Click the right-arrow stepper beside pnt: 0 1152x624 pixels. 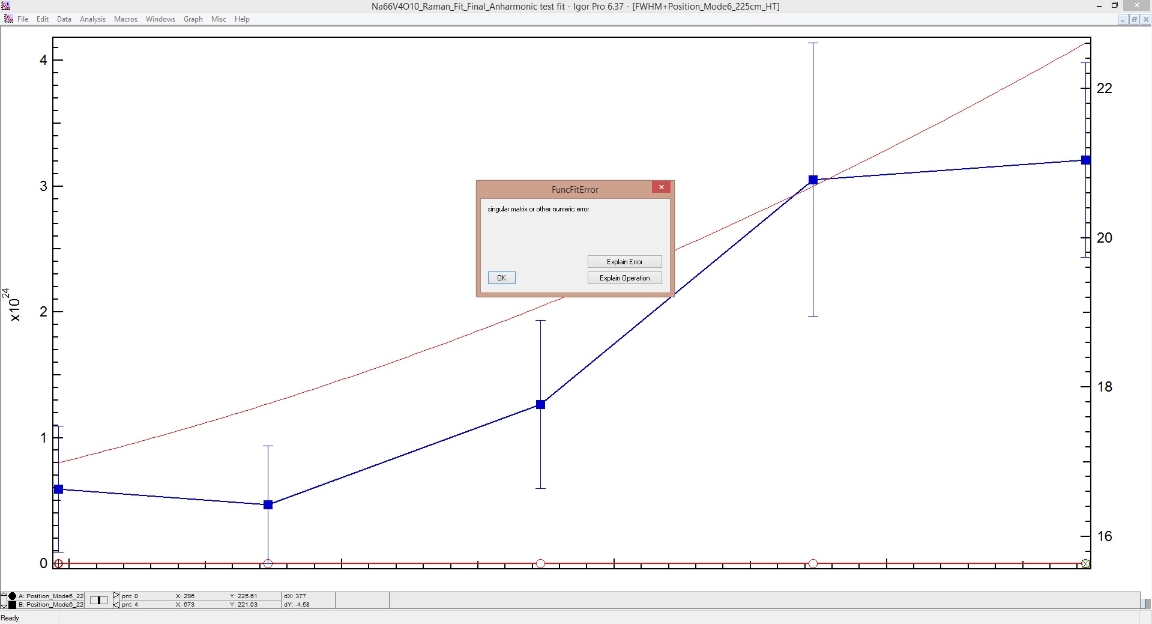(115, 596)
